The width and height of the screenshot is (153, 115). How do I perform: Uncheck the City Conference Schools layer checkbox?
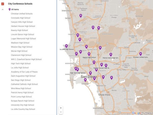[3, 4]
